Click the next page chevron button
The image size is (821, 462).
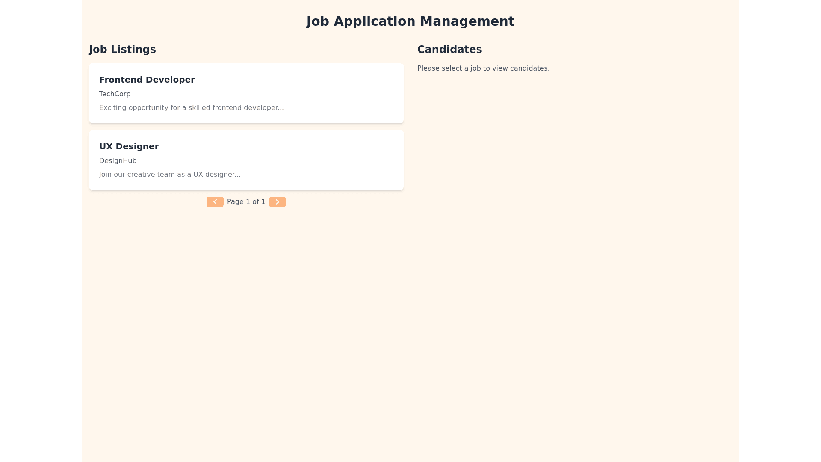(277, 202)
